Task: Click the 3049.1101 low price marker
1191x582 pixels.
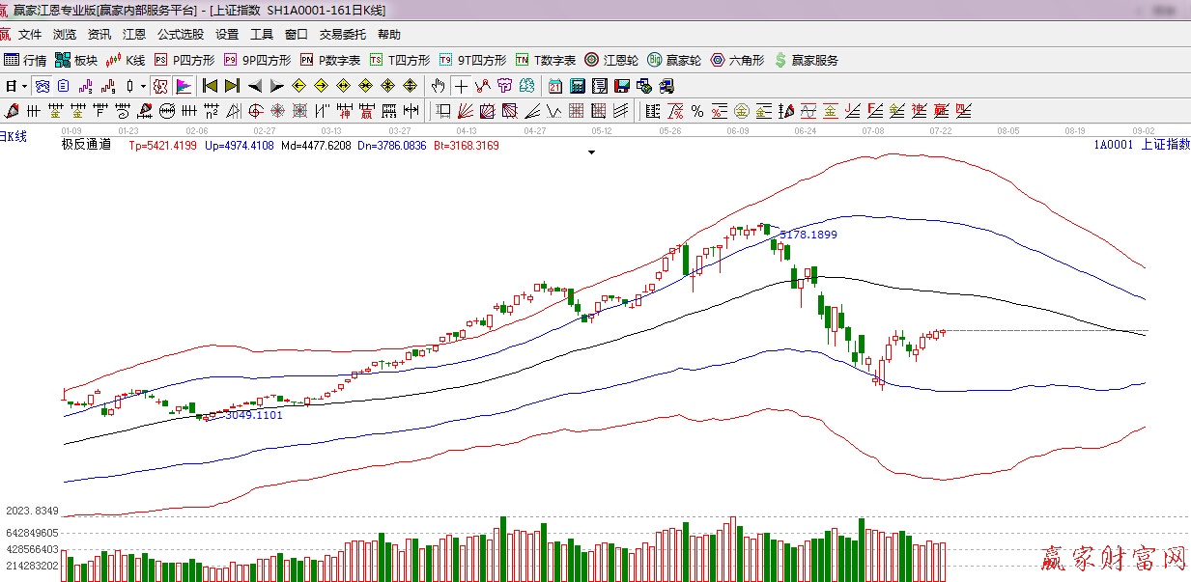Action: (253, 415)
